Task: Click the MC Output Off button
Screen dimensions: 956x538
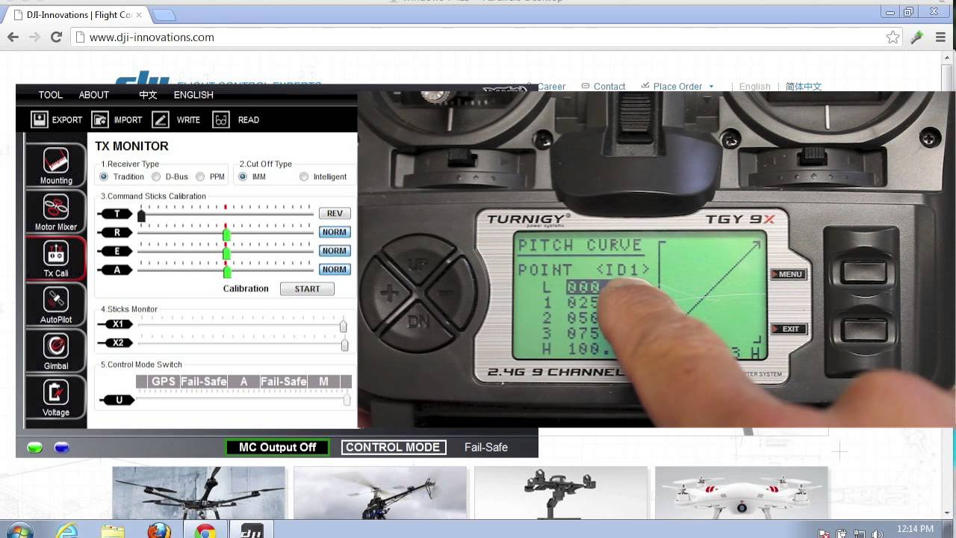Action: [x=278, y=448]
